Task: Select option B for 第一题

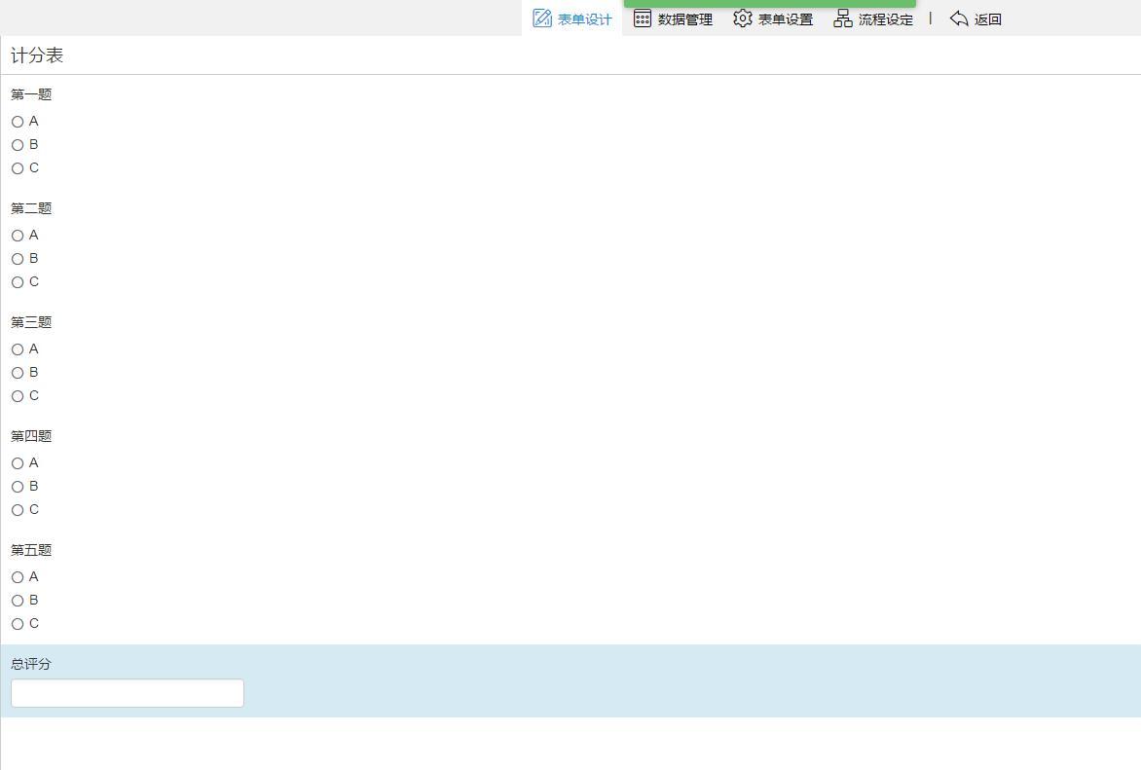Action: point(18,145)
